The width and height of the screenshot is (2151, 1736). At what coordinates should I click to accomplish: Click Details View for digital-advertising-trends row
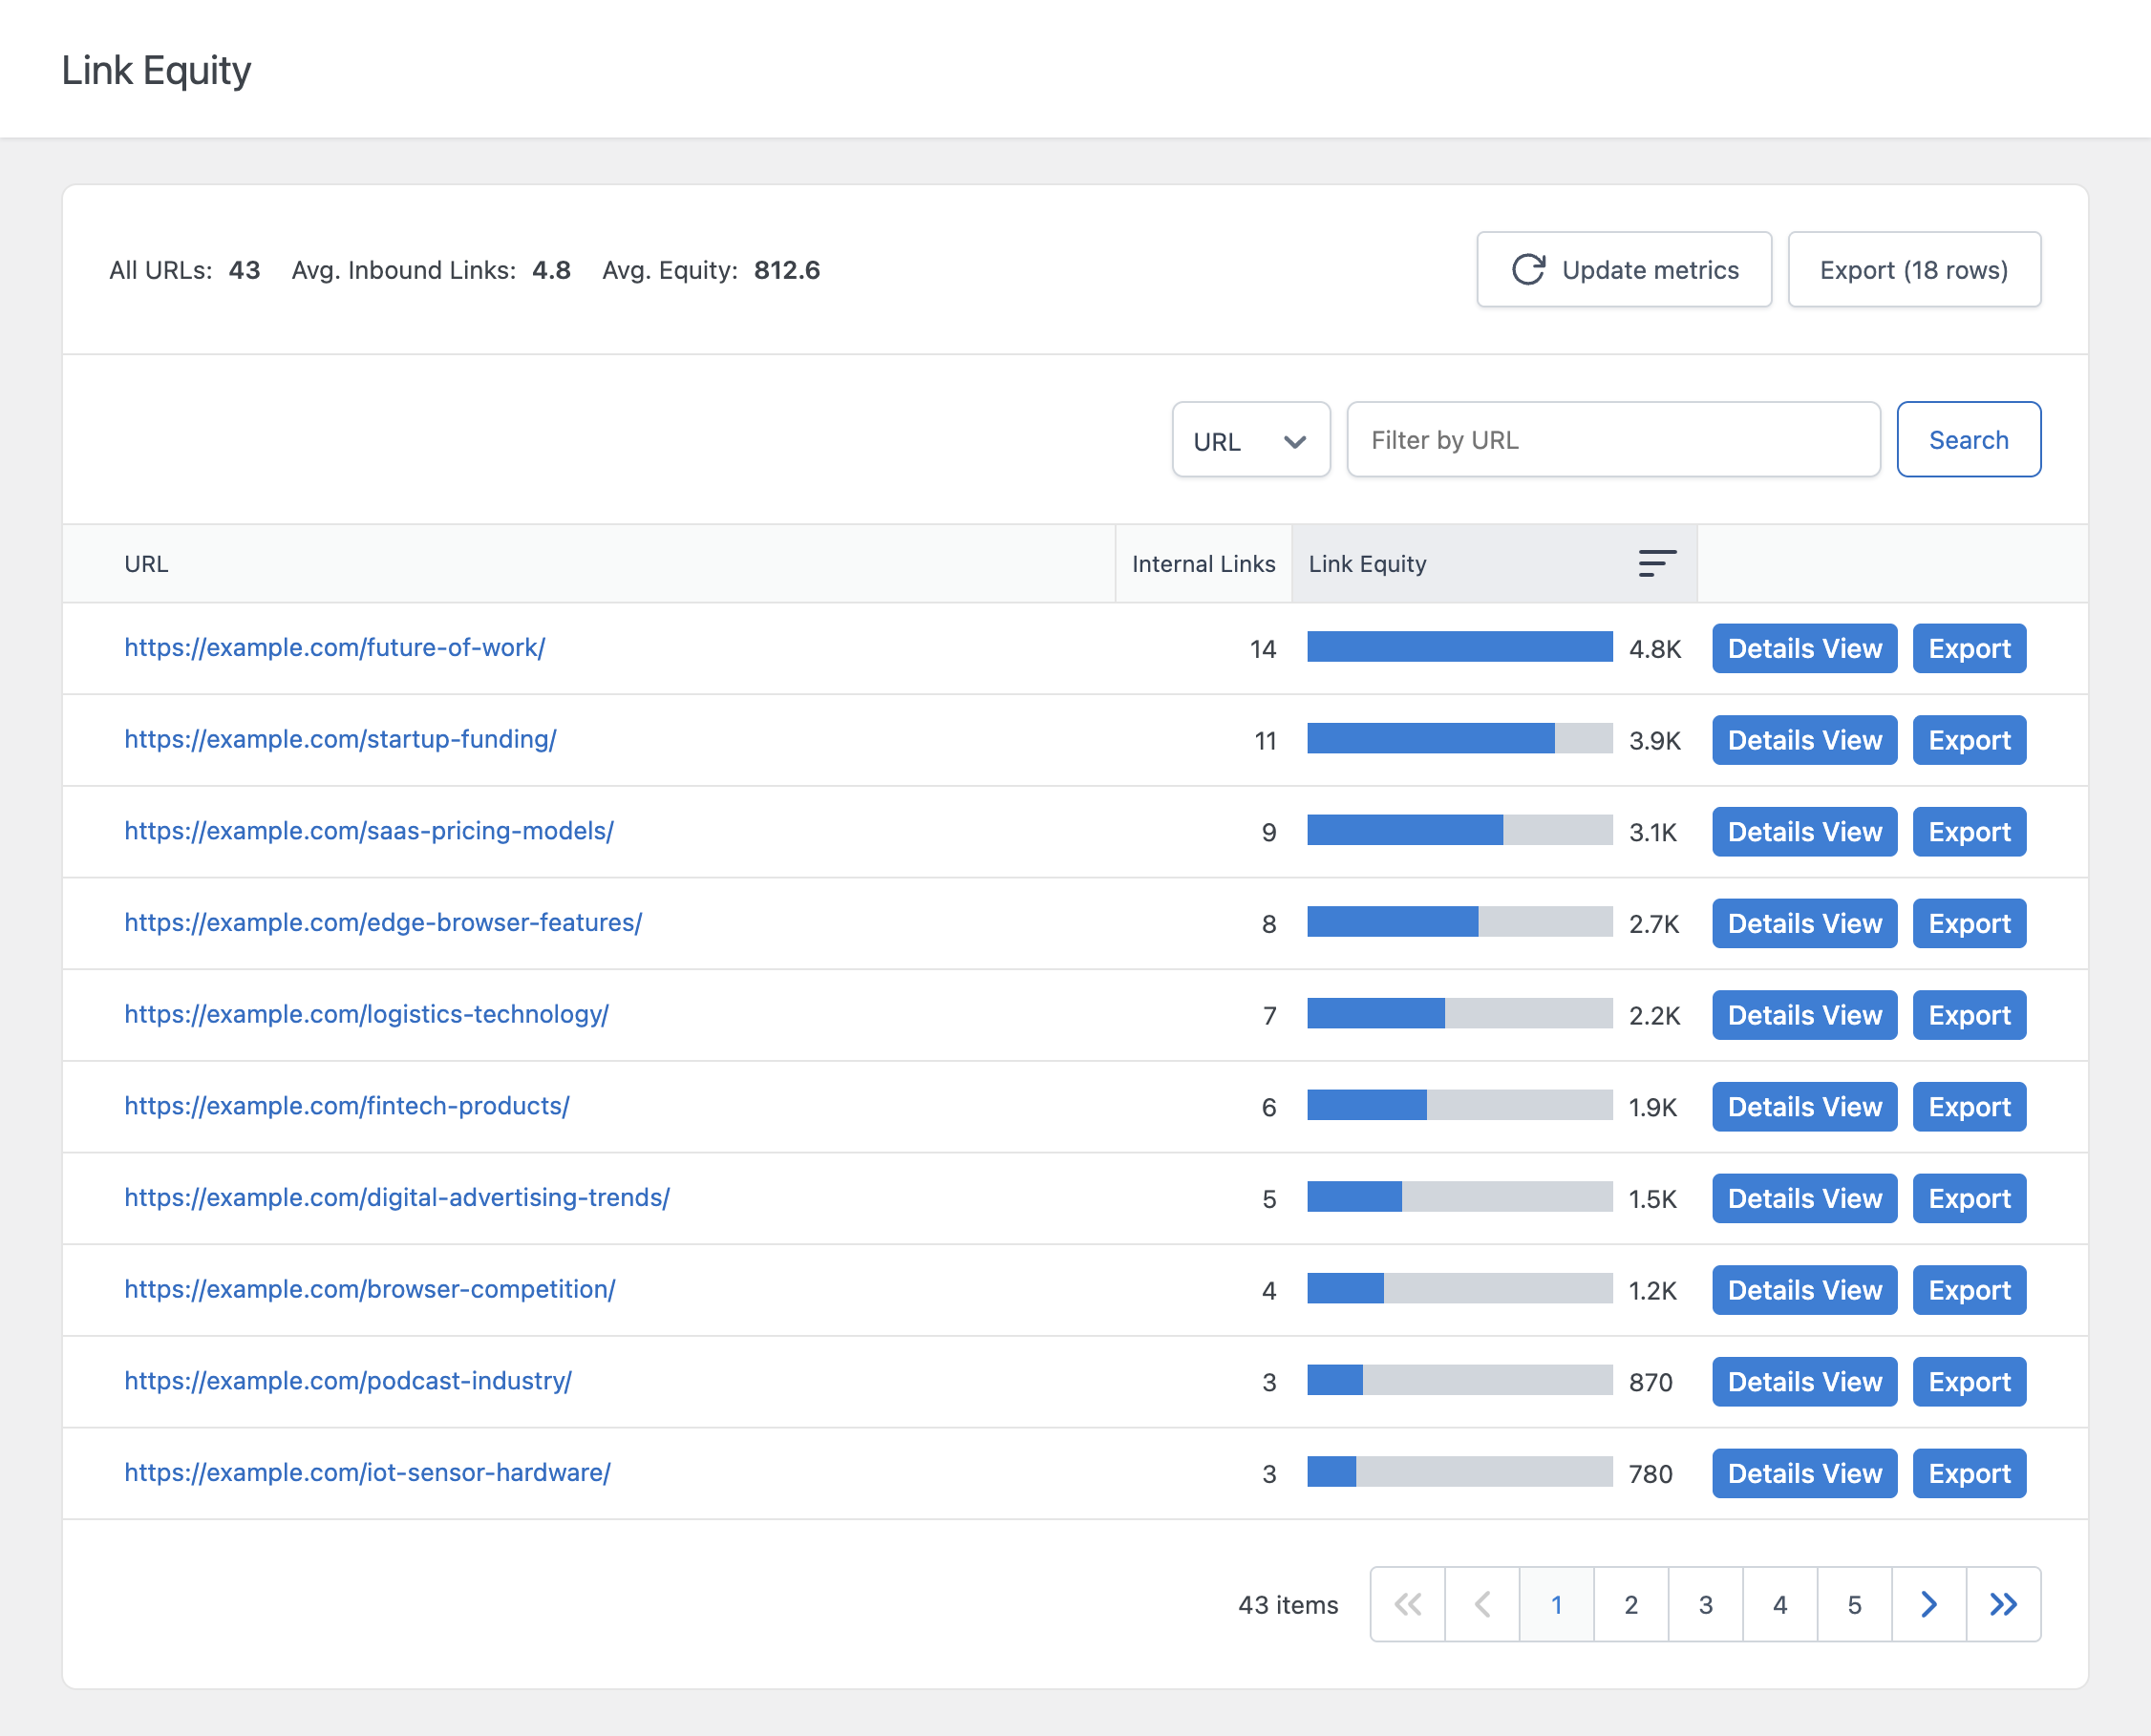pos(1804,1199)
